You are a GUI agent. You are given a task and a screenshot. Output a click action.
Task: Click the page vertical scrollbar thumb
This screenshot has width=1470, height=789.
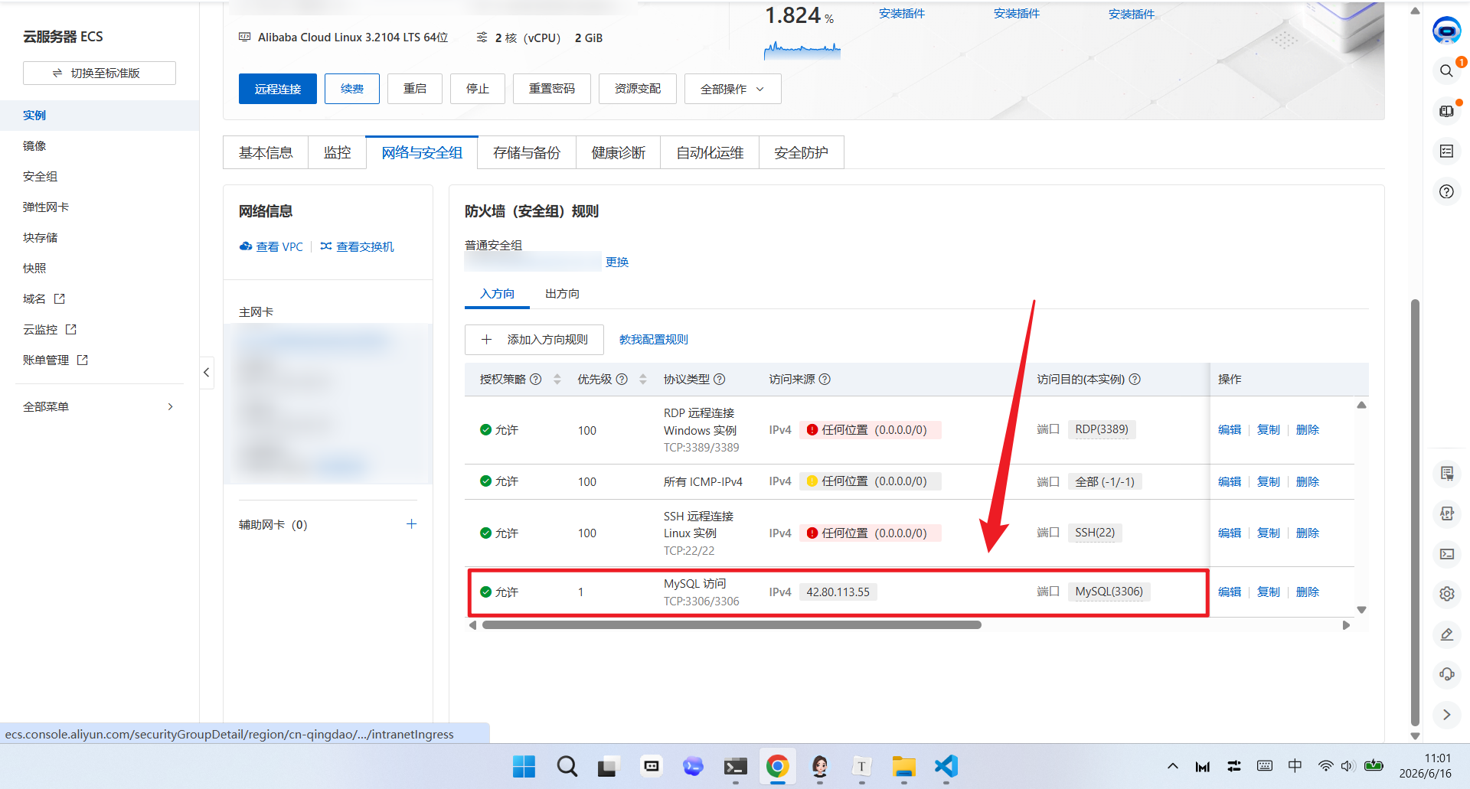pos(1415,513)
